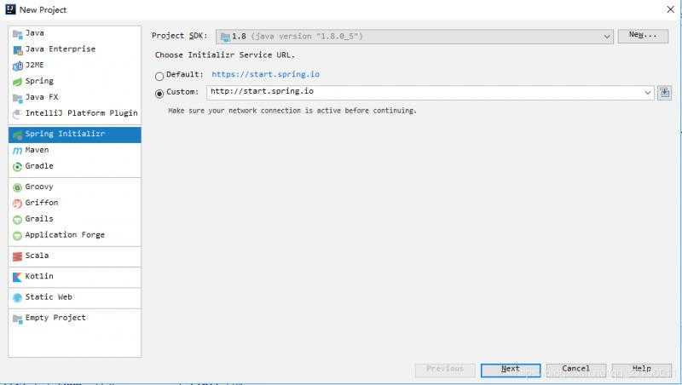
Task: Pick Application Forge entry
Action: pos(75,235)
